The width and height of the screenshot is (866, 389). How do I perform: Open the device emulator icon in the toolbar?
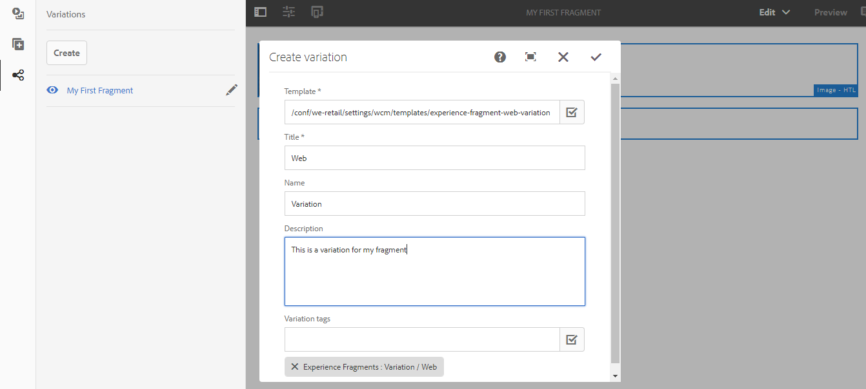pos(317,12)
